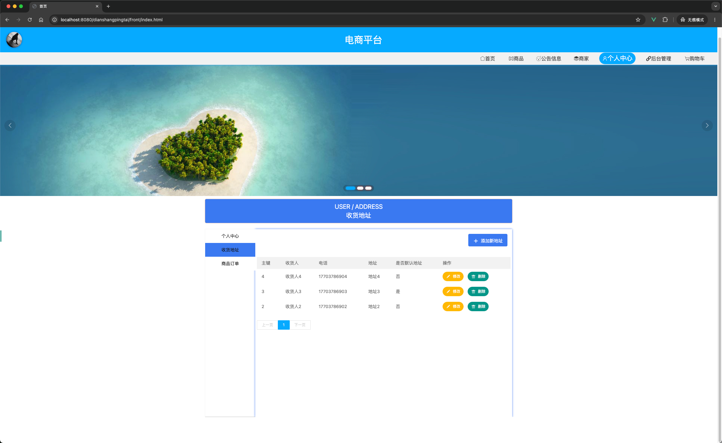Open the 商品 navigation item
This screenshot has height=443, width=722.
(516, 59)
